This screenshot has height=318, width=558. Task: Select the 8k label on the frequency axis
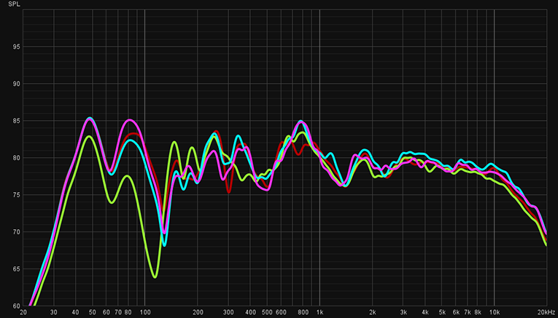point(478,312)
